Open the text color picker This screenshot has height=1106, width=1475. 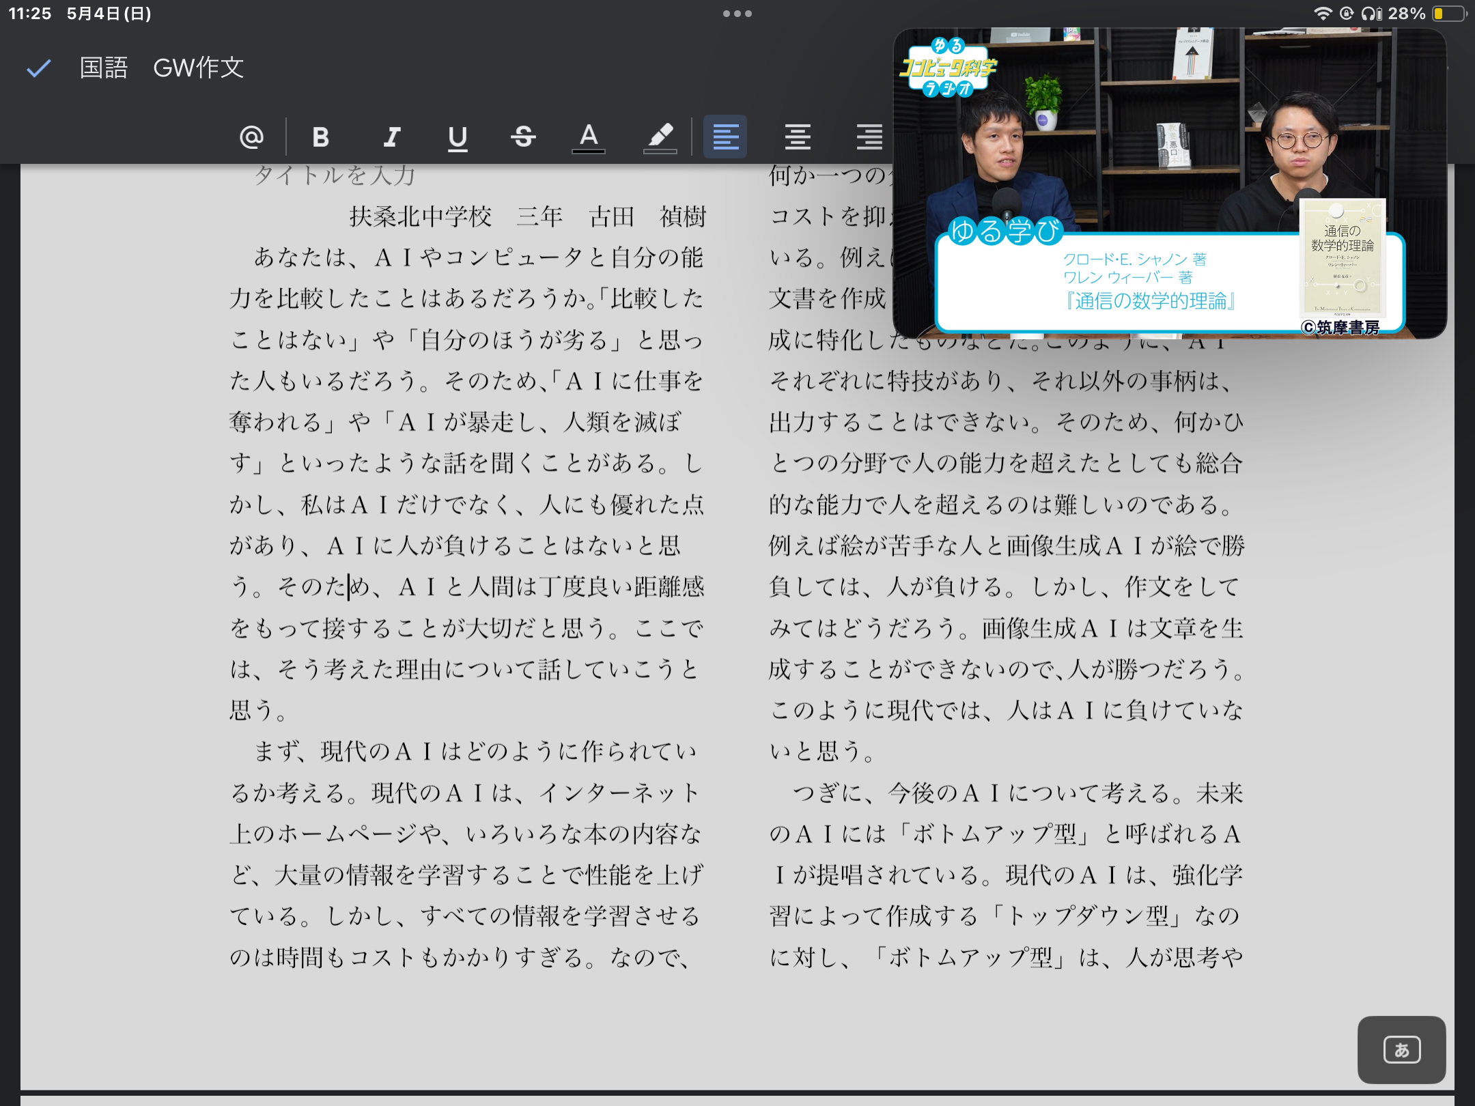tap(589, 137)
